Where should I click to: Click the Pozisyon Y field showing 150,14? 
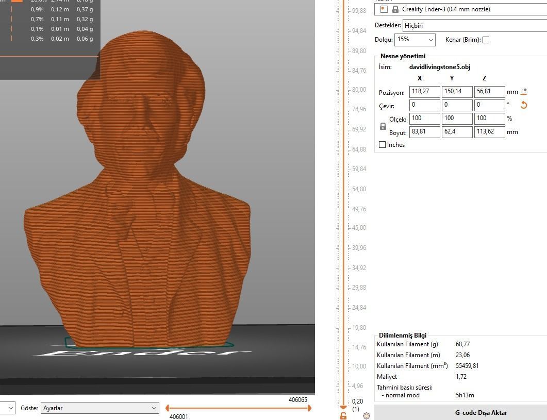coord(457,92)
